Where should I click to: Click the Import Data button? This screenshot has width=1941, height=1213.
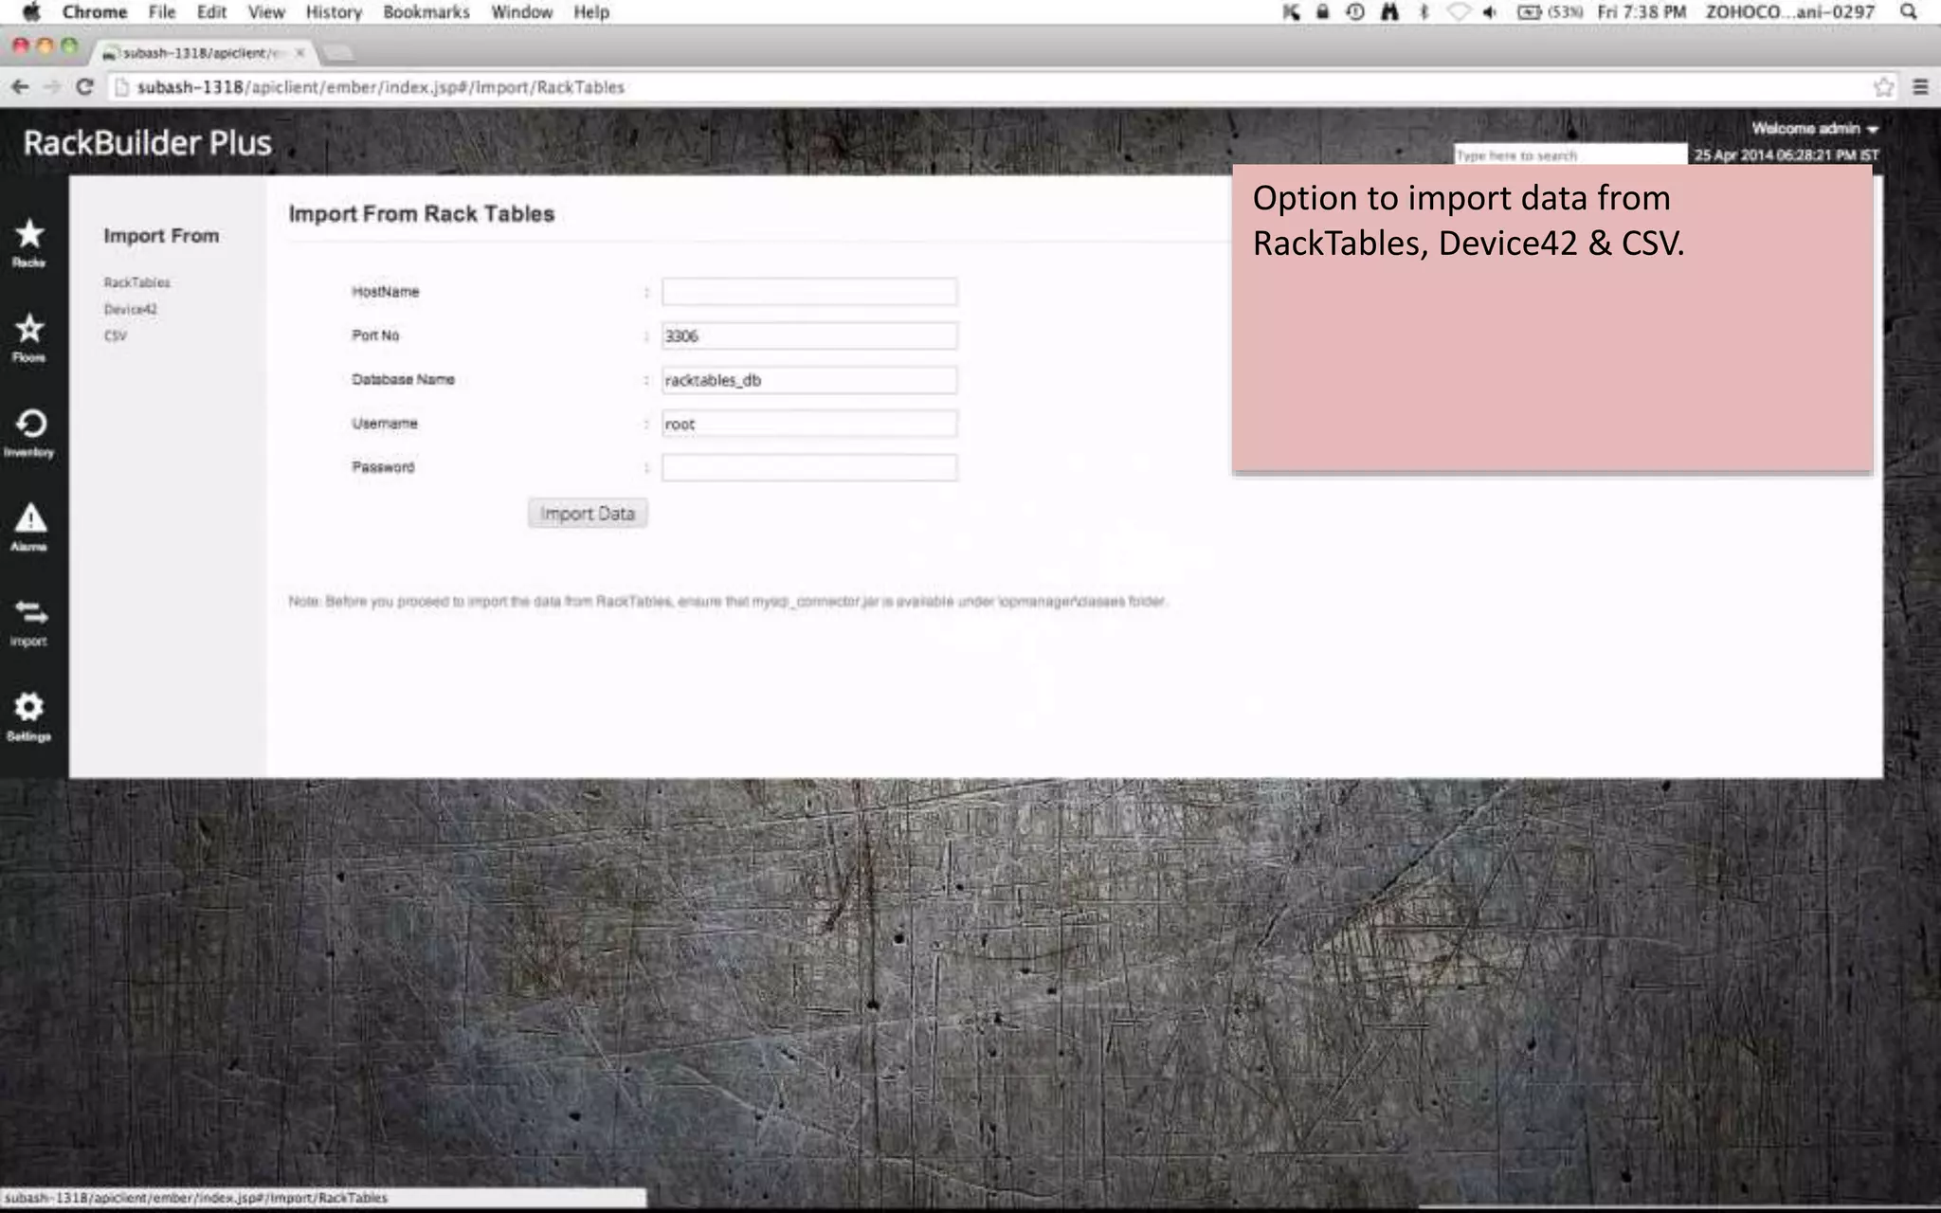tap(588, 514)
